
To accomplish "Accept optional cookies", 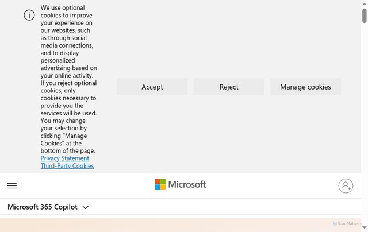I will [152, 87].
